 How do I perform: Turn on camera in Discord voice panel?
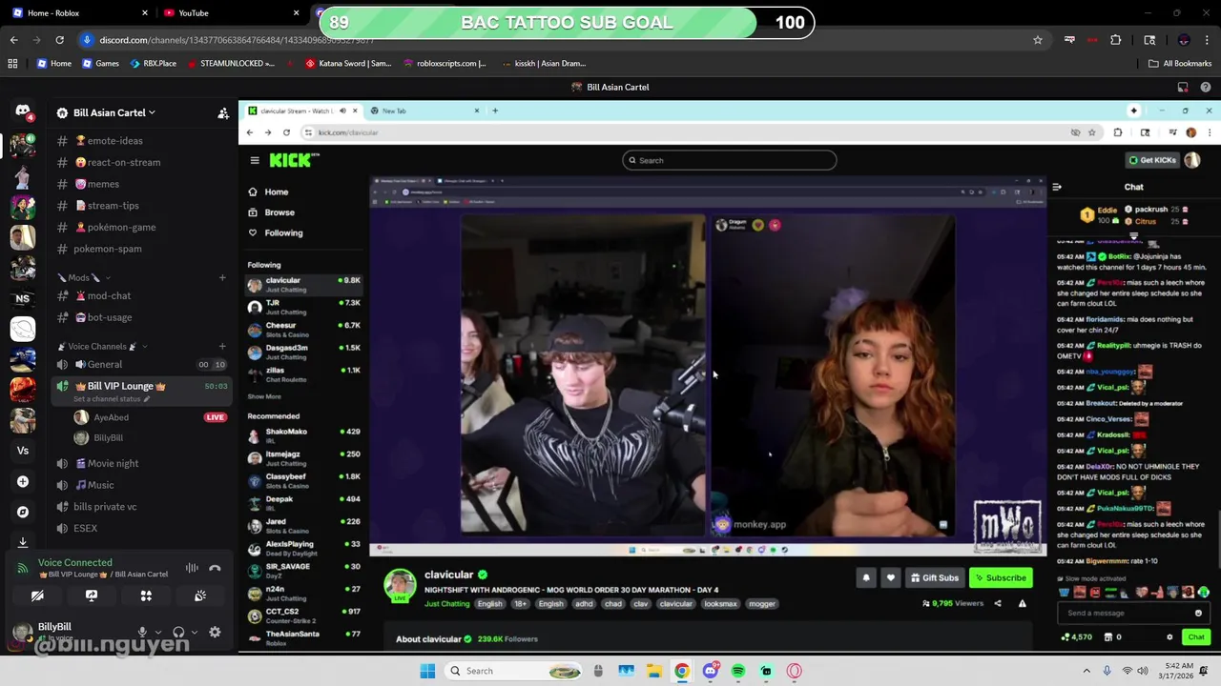click(37, 595)
